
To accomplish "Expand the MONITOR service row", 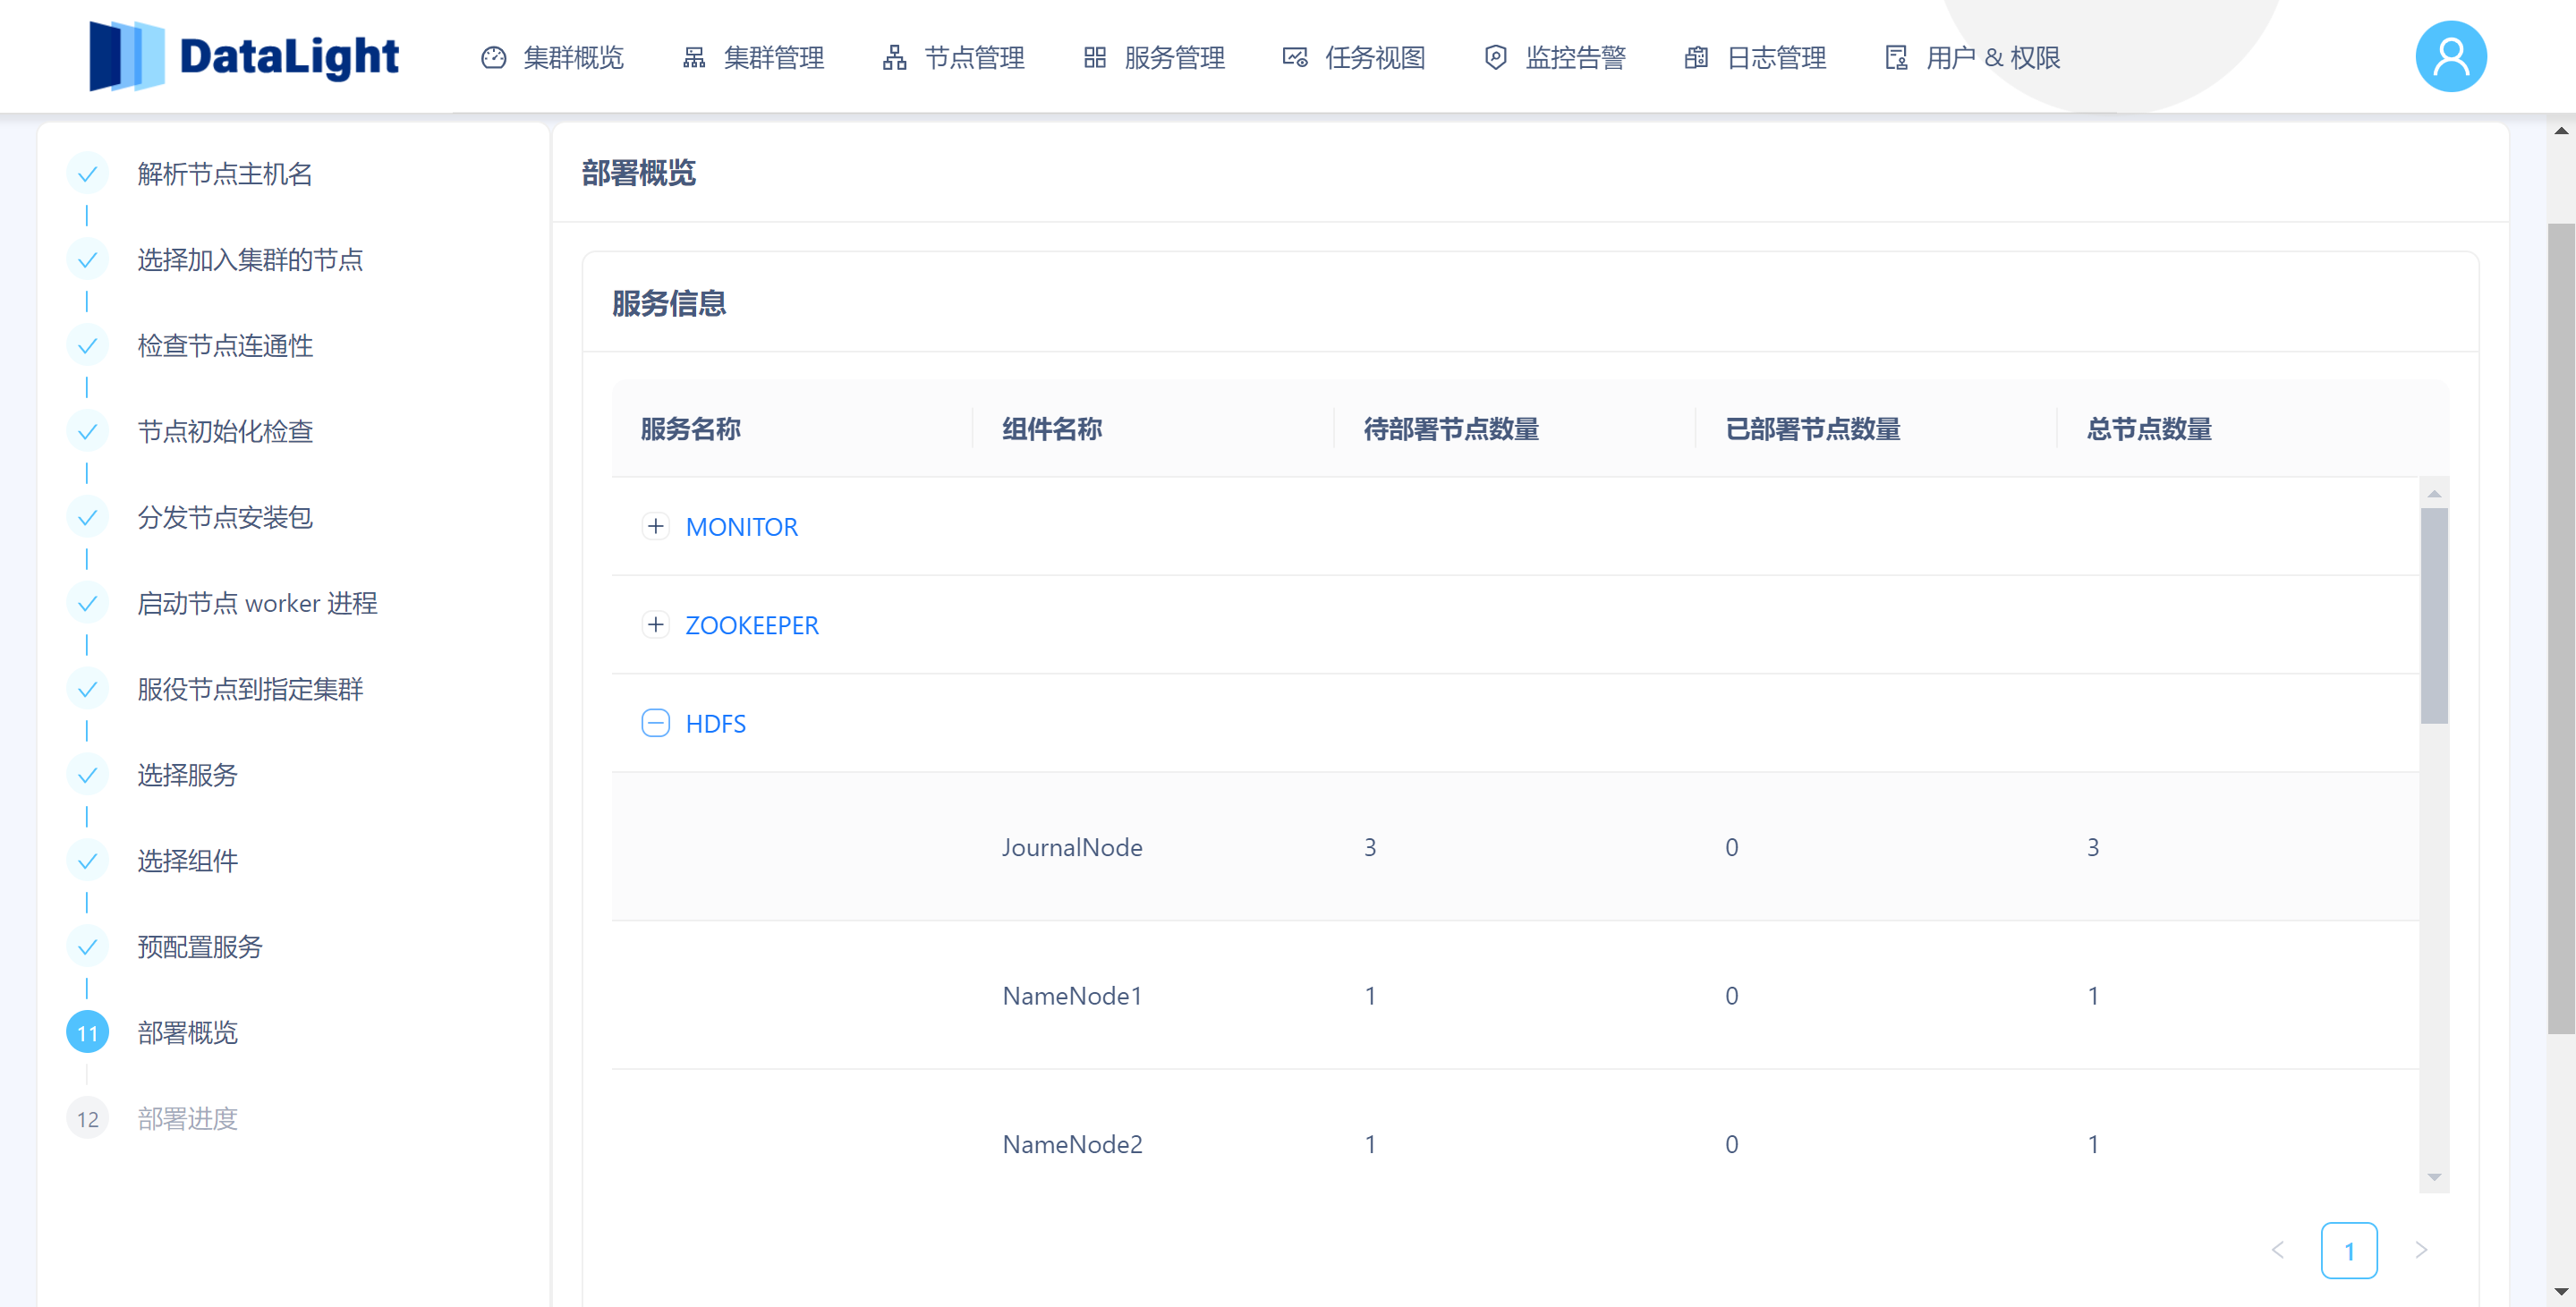I will (x=656, y=526).
